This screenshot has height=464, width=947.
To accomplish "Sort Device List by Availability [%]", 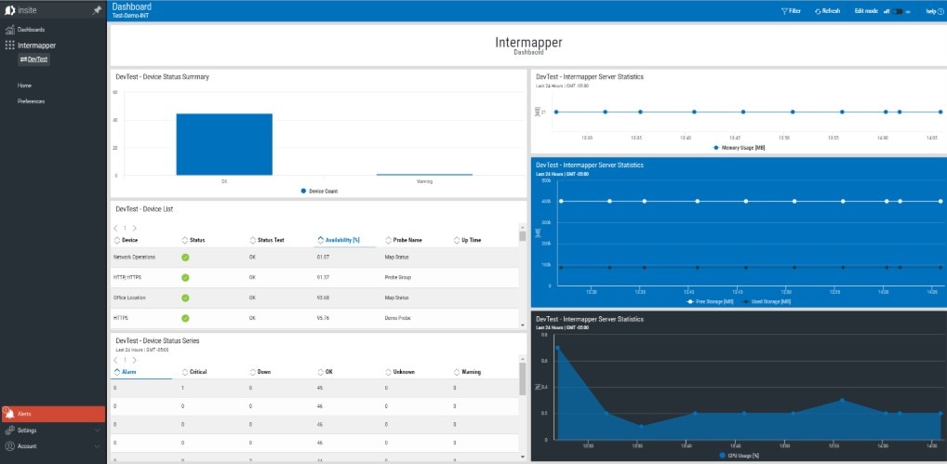I will pyautogui.click(x=339, y=240).
